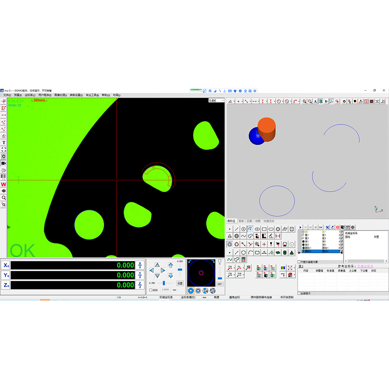The image size is (389, 389).
Task: Choose the rectangle measurement tool
Action: (x=264, y=229)
